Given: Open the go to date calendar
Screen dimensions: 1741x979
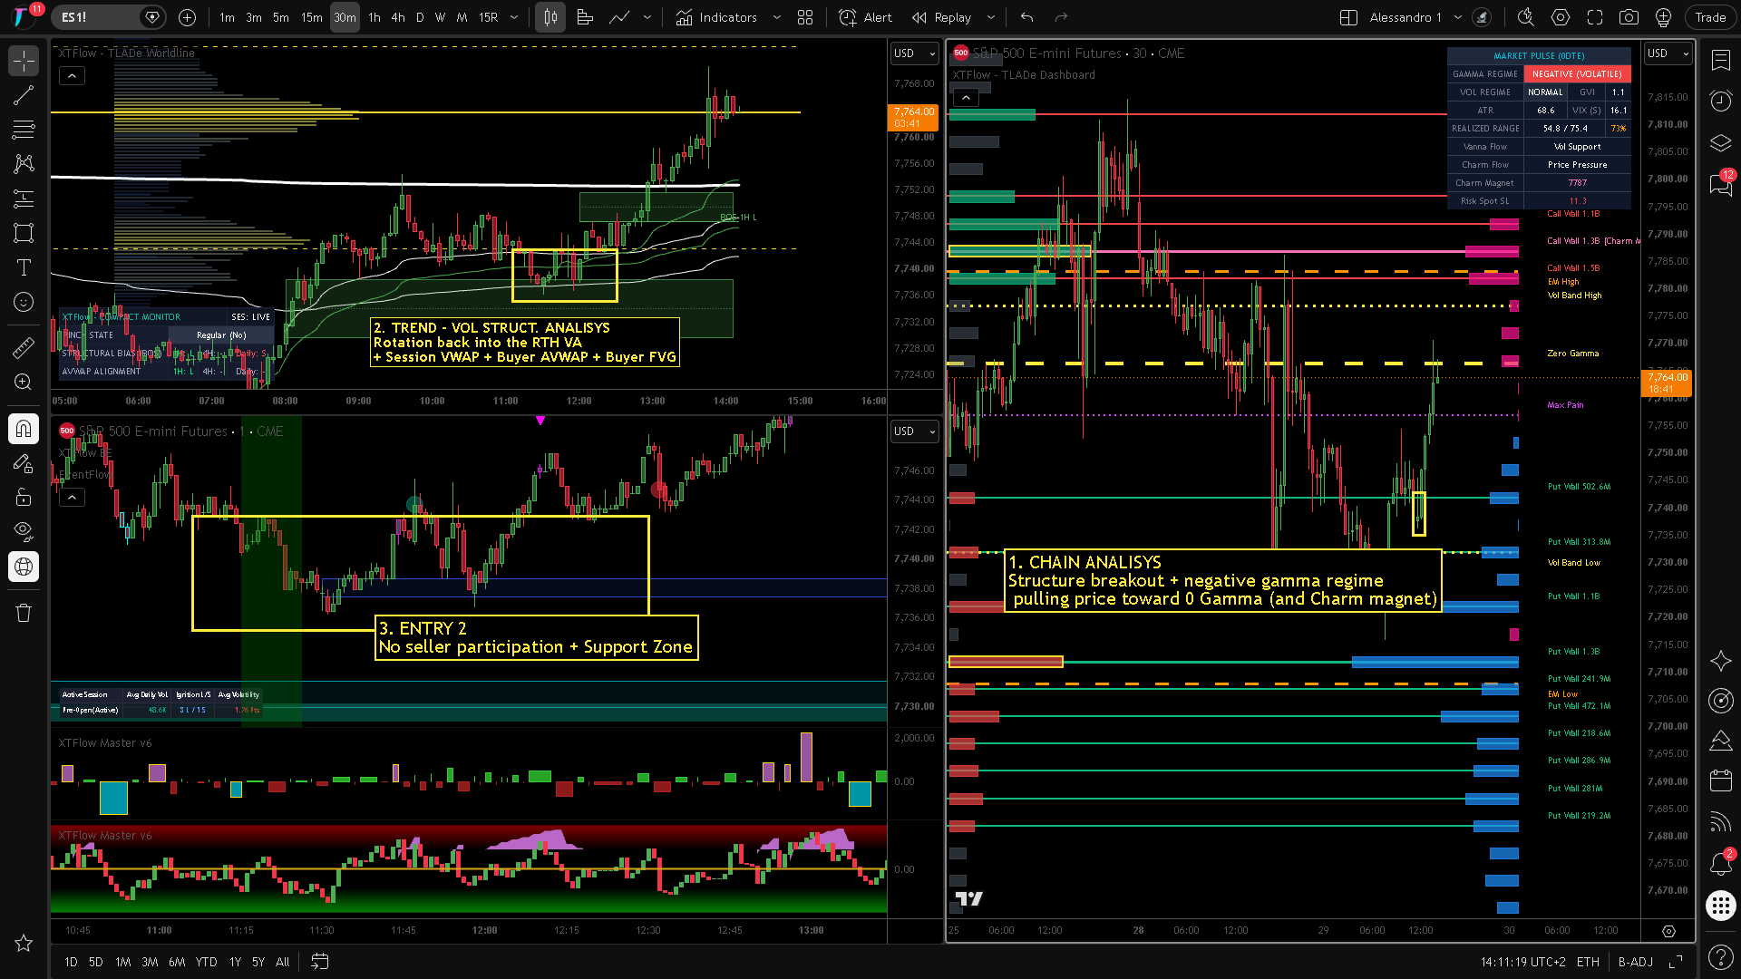Looking at the screenshot, I should tap(319, 962).
